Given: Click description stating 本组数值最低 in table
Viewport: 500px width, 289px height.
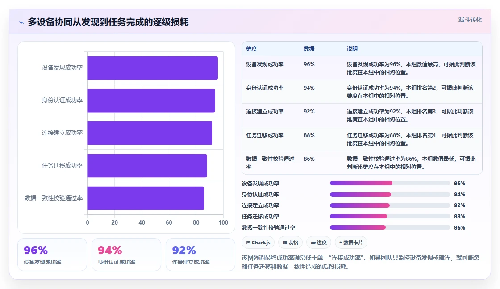Looking at the screenshot, I should 411,162.
